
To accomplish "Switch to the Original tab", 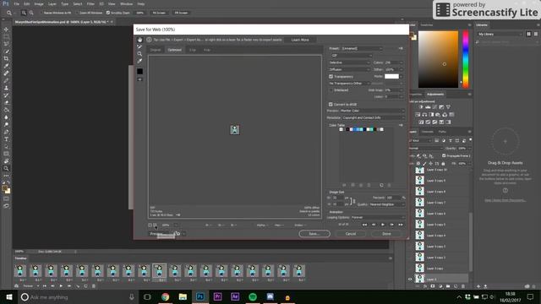I will [x=156, y=50].
